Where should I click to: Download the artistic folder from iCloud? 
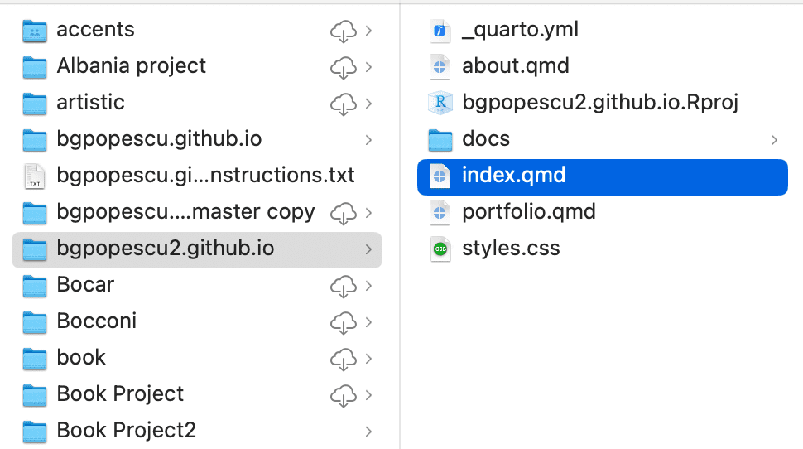[x=343, y=104]
